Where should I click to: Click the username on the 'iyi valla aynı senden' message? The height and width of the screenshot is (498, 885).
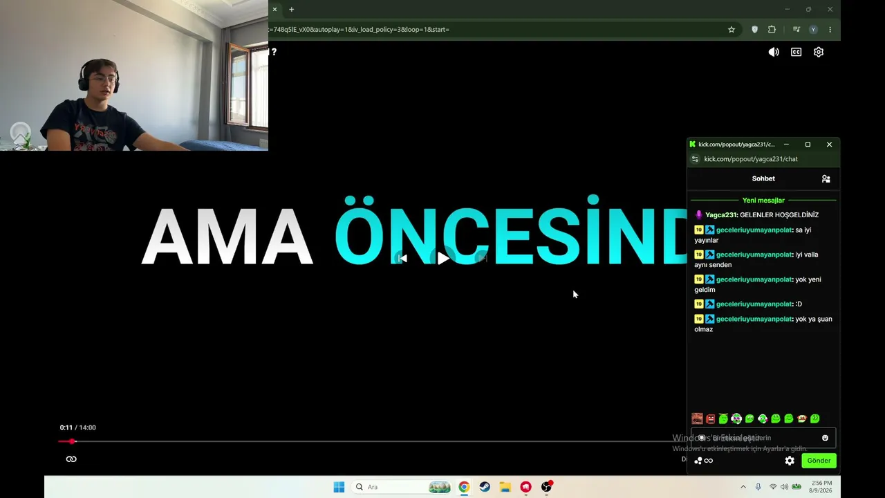pyautogui.click(x=754, y=255)
